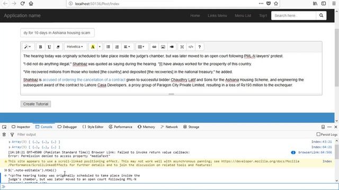339x190 pixels.
Task: Enable the Persist Logs checkbox
Action: click(318, 134)
